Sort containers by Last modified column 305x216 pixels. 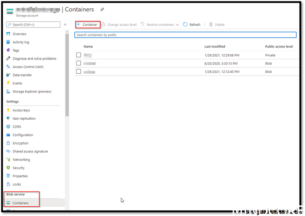click(x=215, y=47)
